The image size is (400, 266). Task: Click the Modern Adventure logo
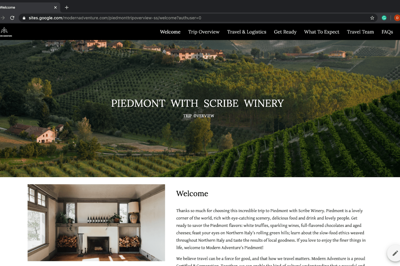coord(5,32)
